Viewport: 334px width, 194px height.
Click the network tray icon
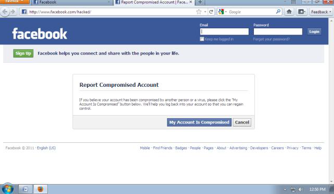tap(293, 189)
